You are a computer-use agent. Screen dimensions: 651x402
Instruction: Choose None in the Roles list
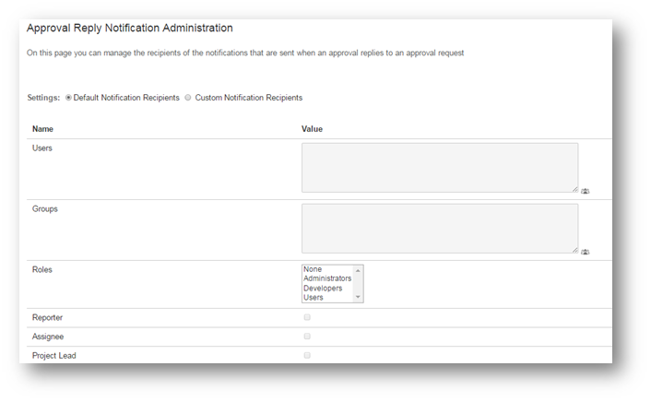click(x=313, y=269)
